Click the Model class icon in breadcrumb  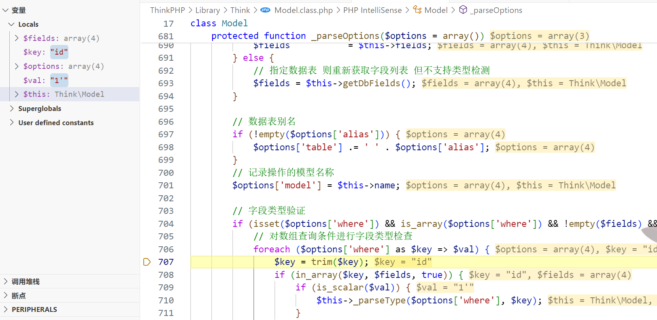417,10
